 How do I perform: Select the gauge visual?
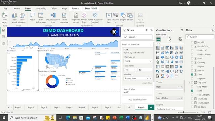pos(176,62)
